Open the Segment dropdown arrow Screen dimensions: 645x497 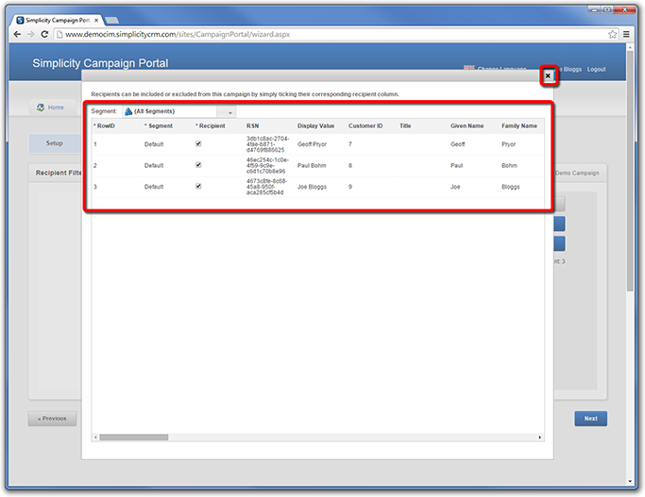229,111
